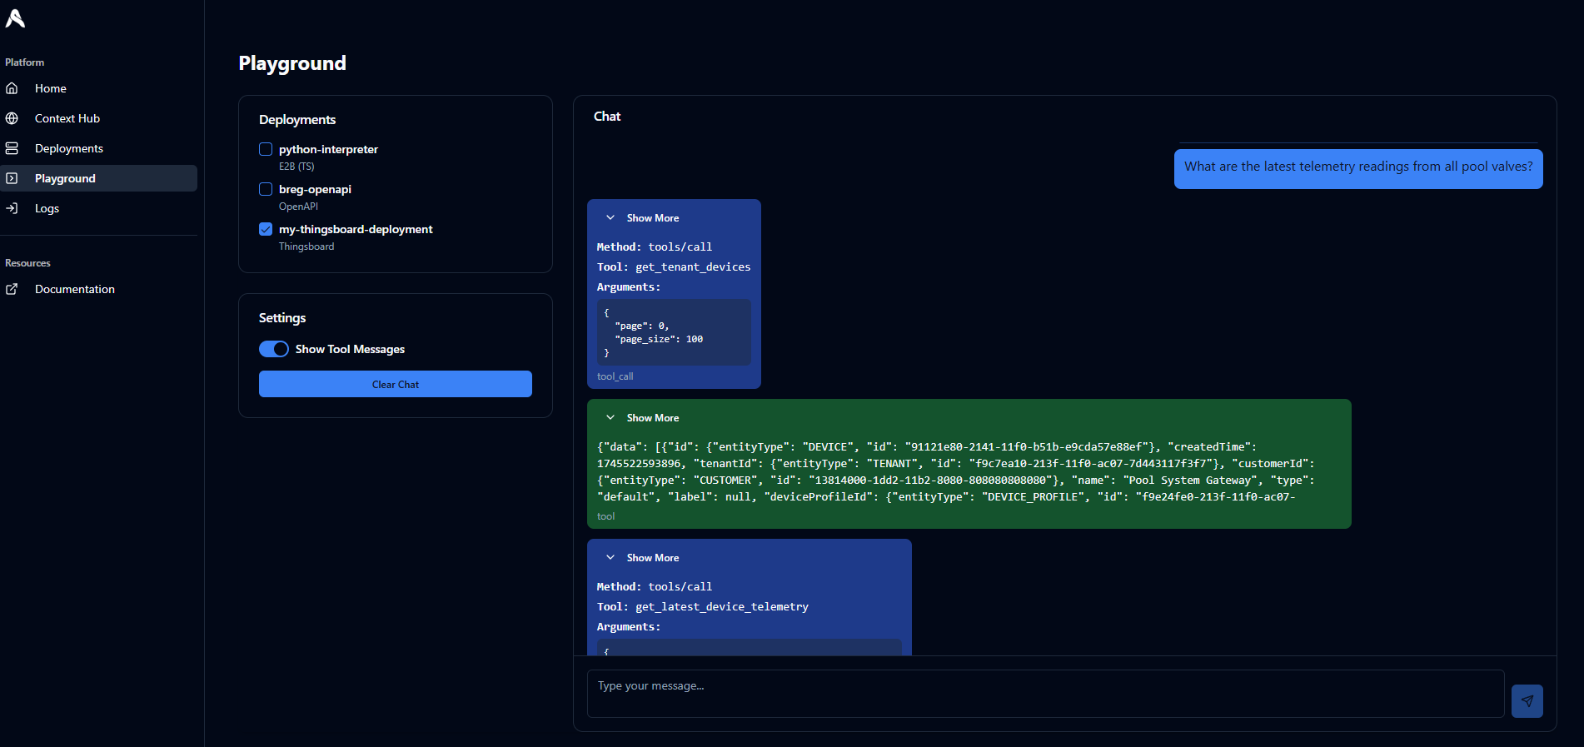Focus the Type your message field
1584x747 pixels.
point(1045,693)
